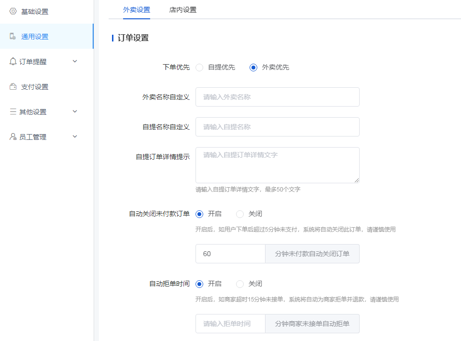Click the 60 minutes auto-close input
The height and width of the screenshot is (341, 461).
click(230, 254)
